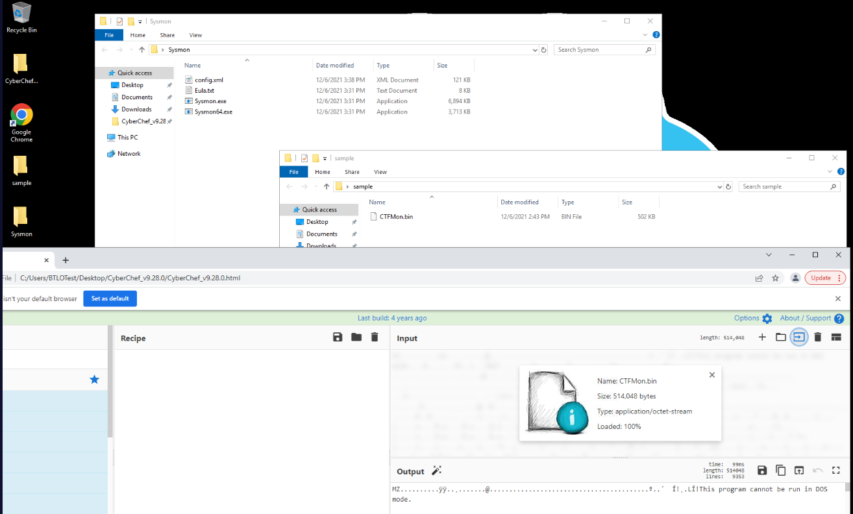Maximise the output pane

click(x=836, y=471)
